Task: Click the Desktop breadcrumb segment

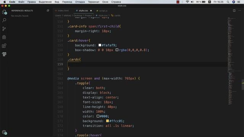Action: tap(78, 16)
